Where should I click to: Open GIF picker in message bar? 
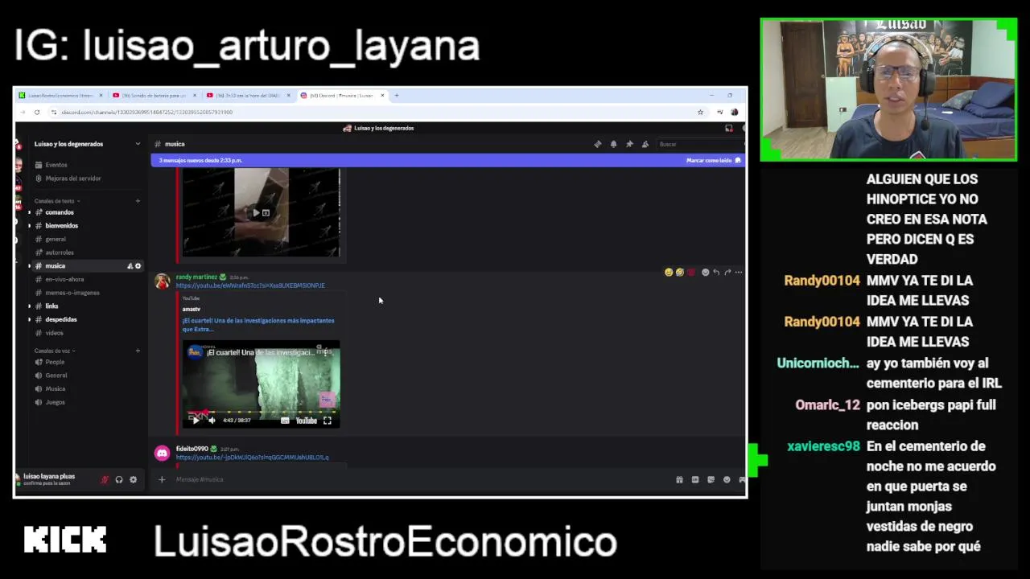[x=695, y=479]
